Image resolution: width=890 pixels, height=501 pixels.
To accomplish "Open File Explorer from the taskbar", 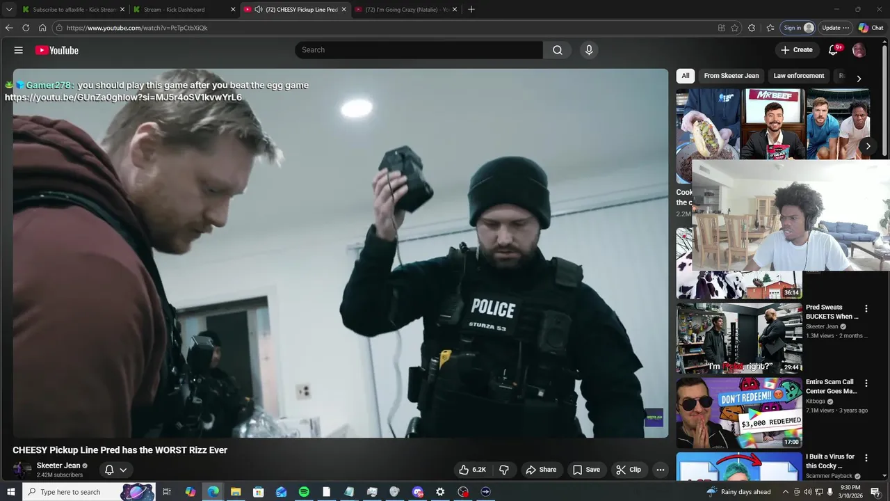I will [x=236, y=492].
